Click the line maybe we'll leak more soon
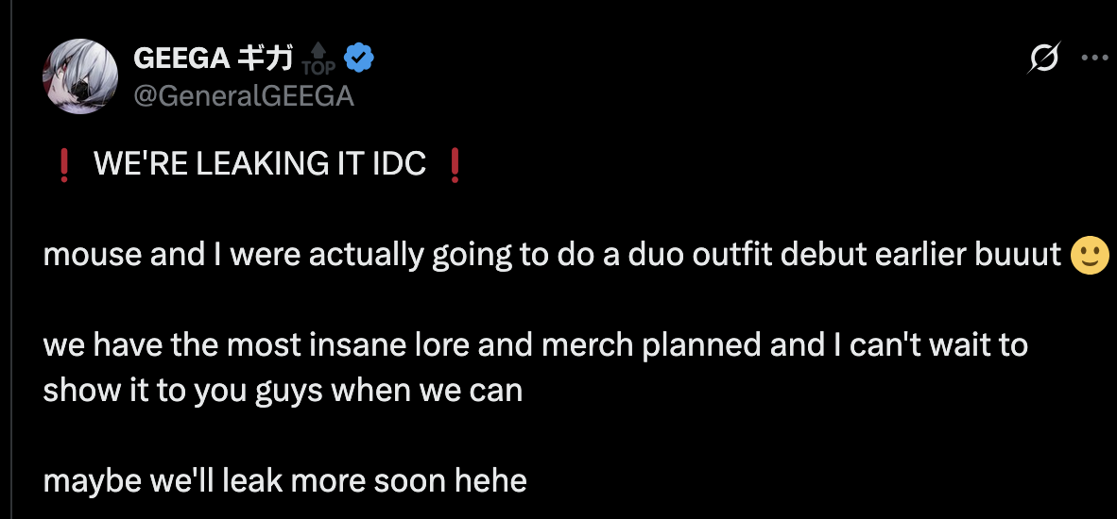The width and height of the screenshot is (1117, 519). click(285, 481)
